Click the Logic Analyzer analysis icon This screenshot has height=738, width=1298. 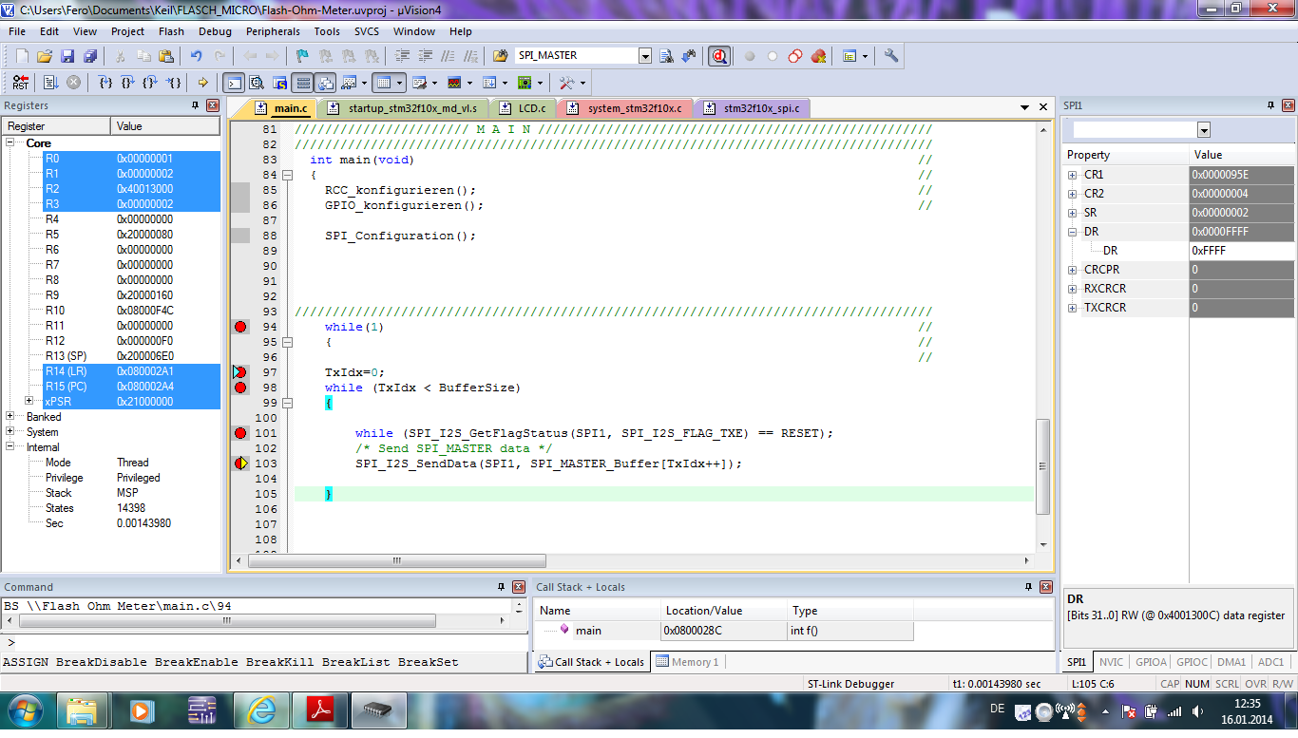[x=454, y=83]
